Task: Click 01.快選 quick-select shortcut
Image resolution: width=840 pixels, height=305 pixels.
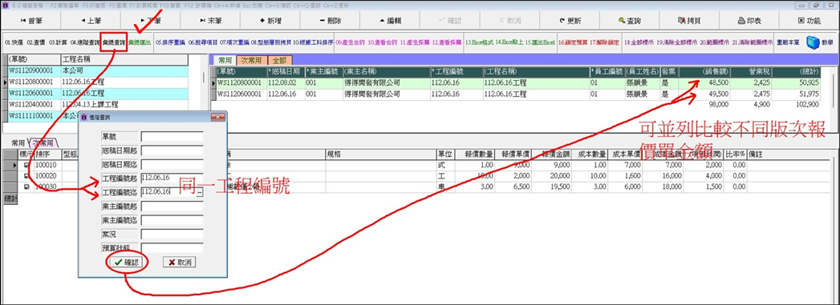Action: pos(14,42)
